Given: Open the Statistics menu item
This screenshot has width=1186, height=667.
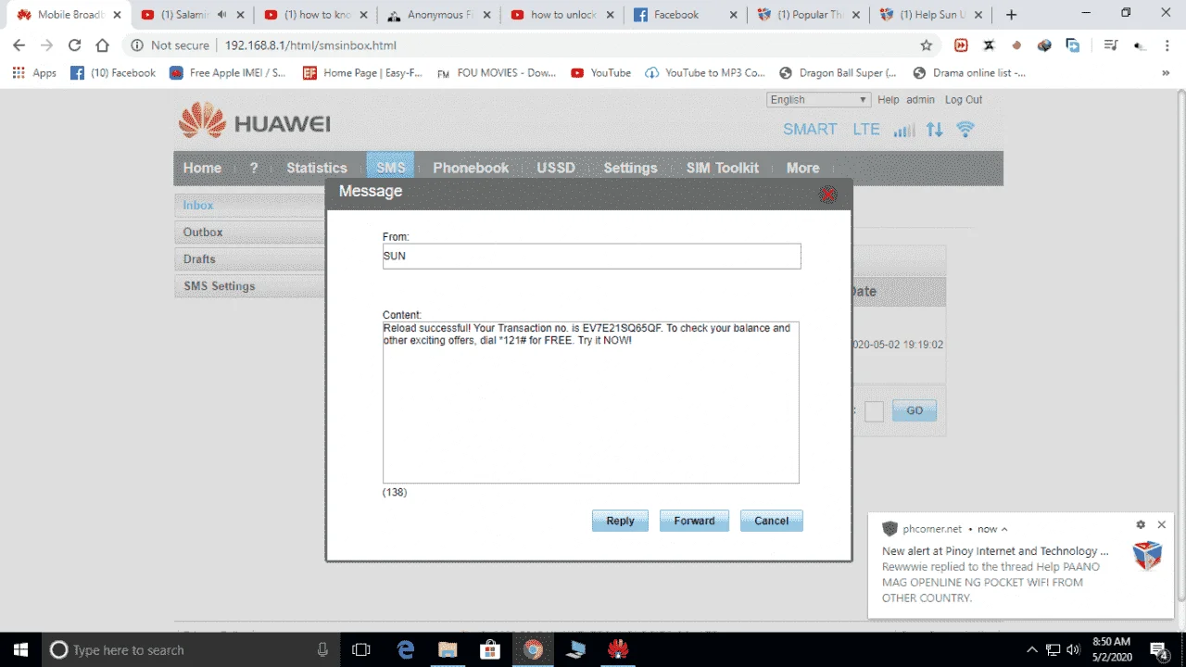Looking at the screenshot, I should point(317,168).
